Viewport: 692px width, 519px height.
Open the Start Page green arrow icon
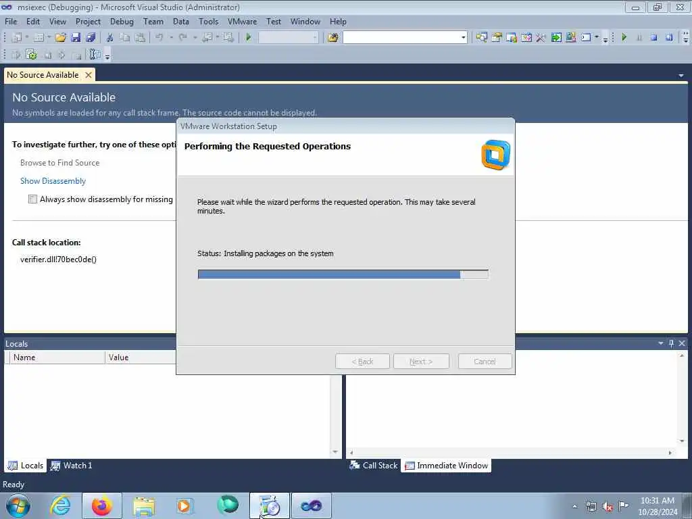click(x=556, y=38)
